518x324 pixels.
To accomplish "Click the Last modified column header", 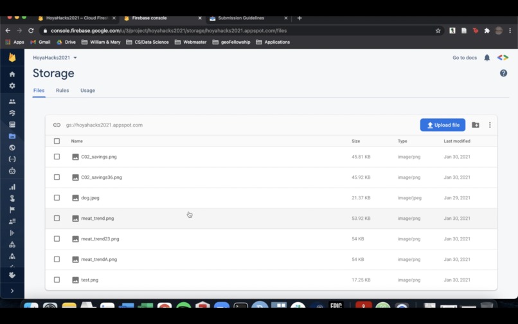I will pyautogui.click(x=457, y=141).
